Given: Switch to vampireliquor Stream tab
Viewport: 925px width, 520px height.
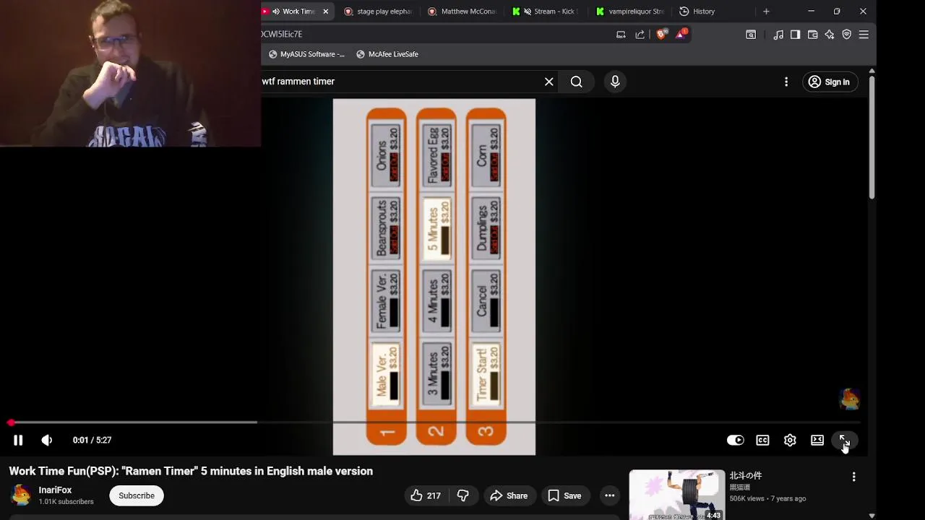Looking at the screenshot, I should click(629, 12).
